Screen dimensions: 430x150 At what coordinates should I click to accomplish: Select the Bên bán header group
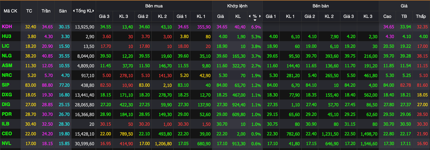coord(320,6)
